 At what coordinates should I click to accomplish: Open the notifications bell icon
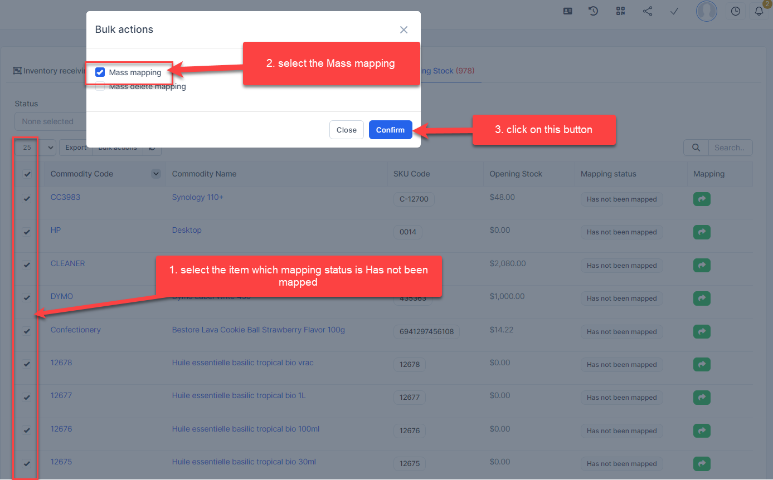click(759, 11)
